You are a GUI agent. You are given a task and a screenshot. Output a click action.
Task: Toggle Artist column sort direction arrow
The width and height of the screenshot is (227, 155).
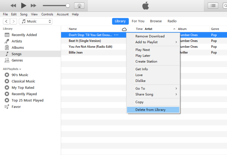174,29
